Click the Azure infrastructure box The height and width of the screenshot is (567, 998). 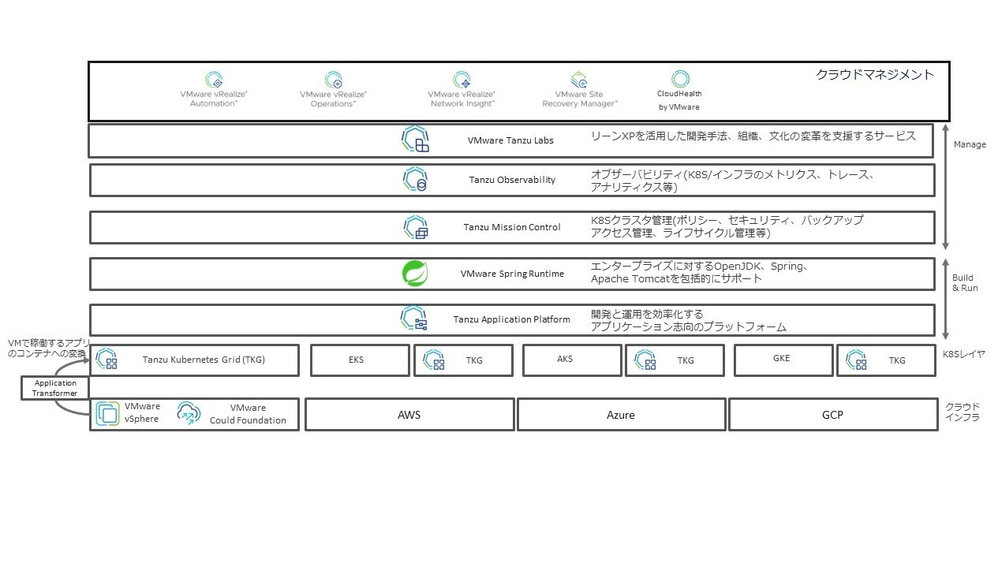(621, 414)
